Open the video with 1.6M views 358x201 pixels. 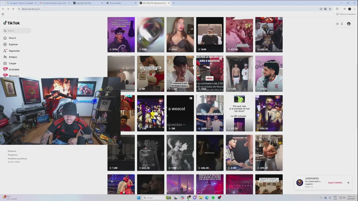click(239, 74)
